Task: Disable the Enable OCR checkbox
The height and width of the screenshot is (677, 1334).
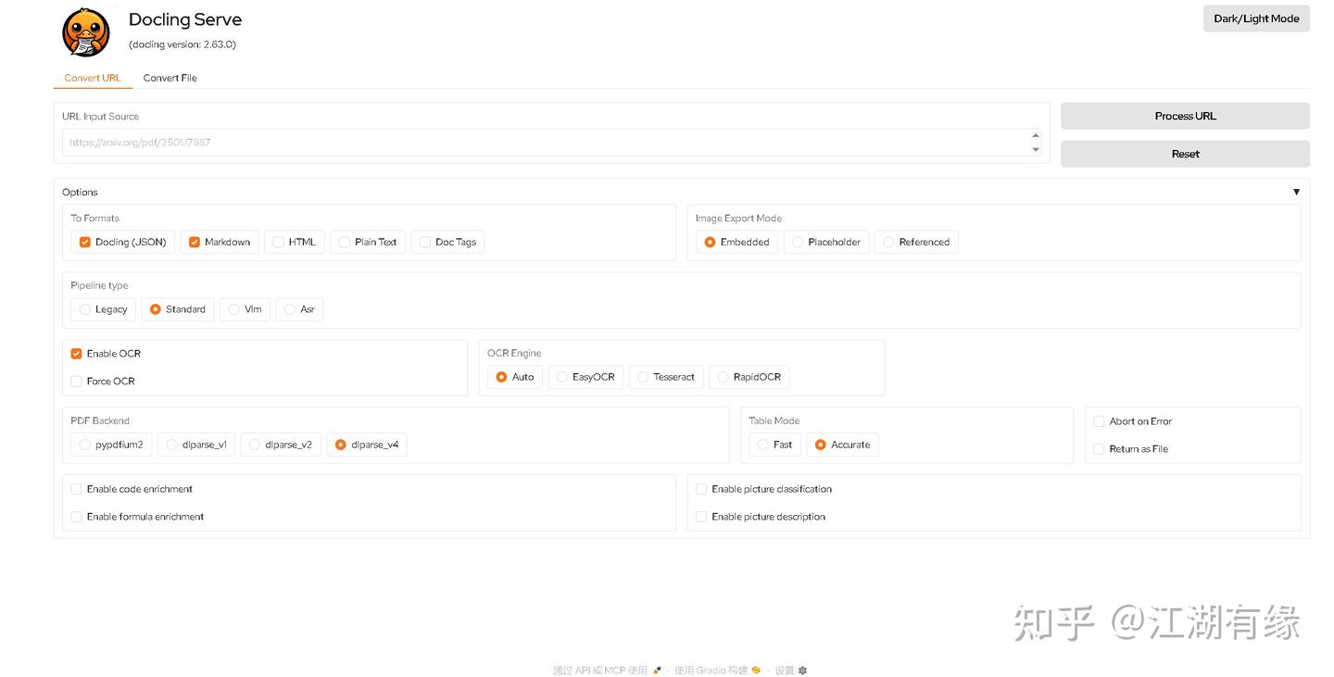Action: click(77, 354)
